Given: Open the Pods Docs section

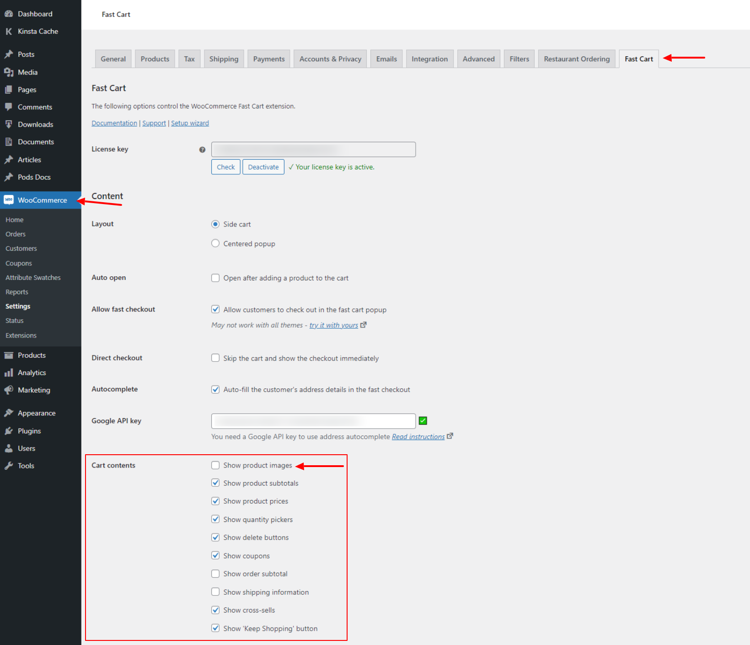Looking at the screenshot, I should [x=33, y=177].
